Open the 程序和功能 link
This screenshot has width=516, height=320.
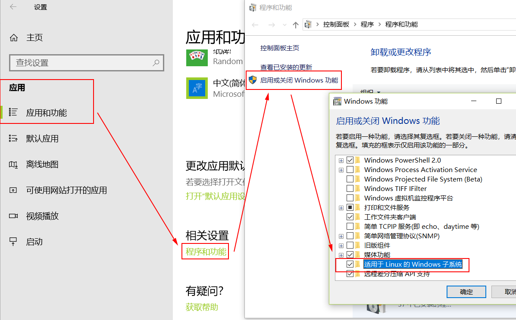pyautogui.click(x=206, y=252)
